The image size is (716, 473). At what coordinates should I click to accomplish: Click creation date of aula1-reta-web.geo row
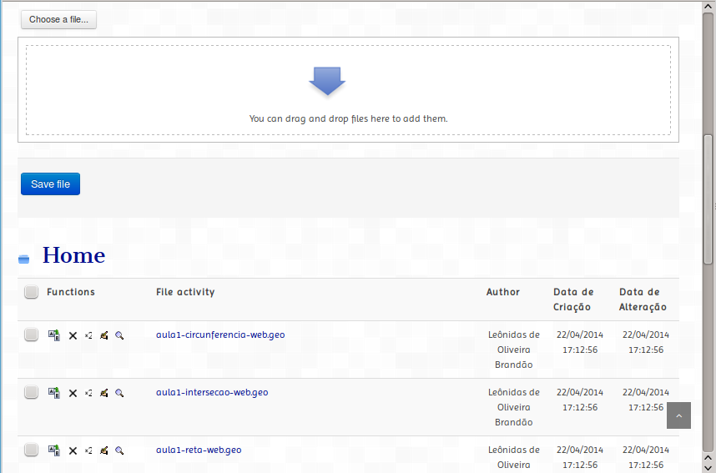click(580, 457)
